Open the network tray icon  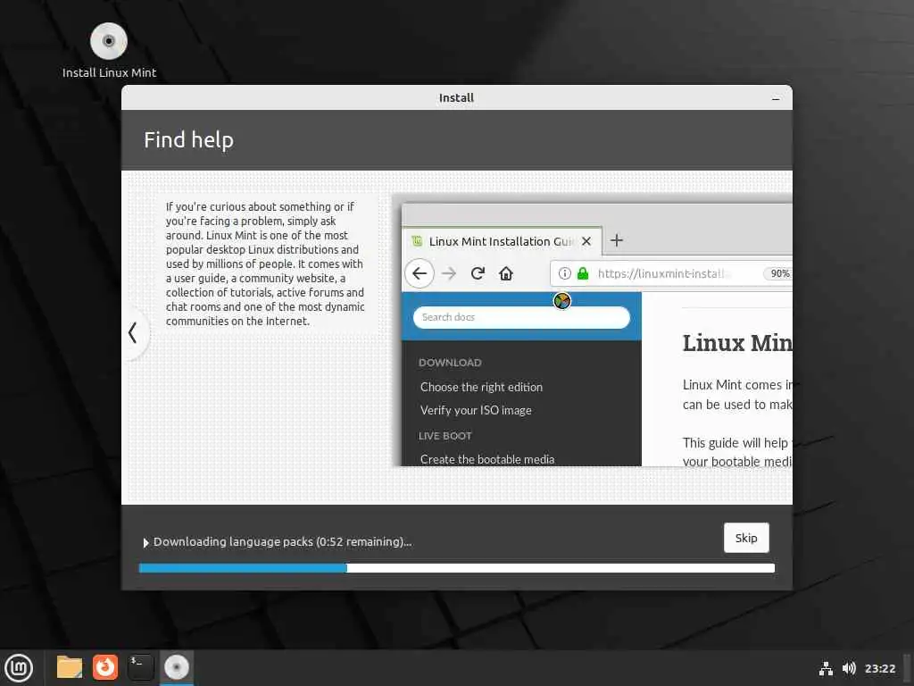coord(826,668)
